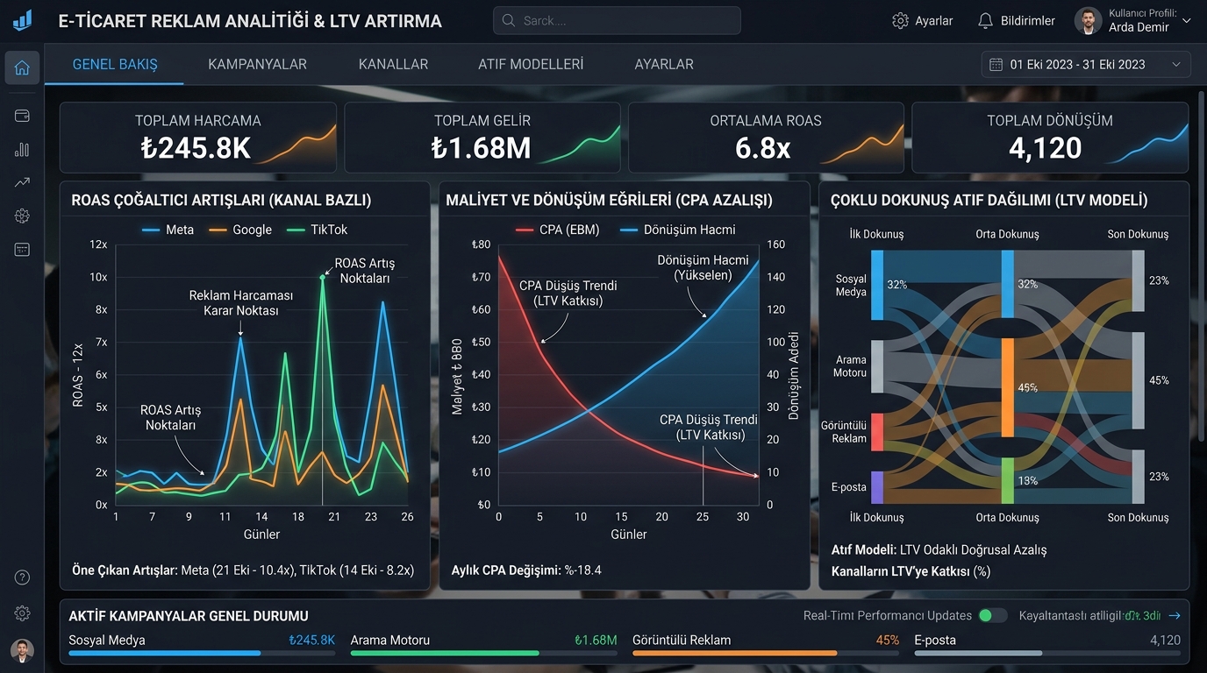Click the "Öne Çıkan Artışlar" summary text
This screenshot has height=673, width=1207.
coord(243,570)
